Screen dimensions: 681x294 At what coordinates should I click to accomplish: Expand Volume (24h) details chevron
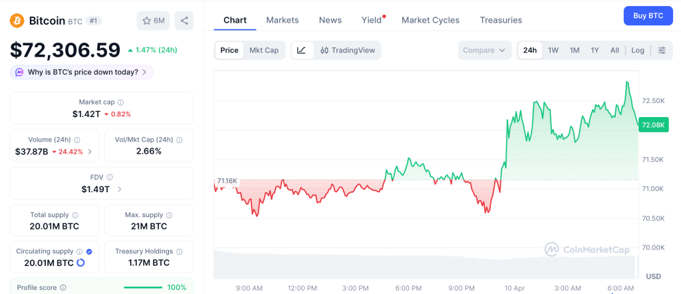coord(90,152)
